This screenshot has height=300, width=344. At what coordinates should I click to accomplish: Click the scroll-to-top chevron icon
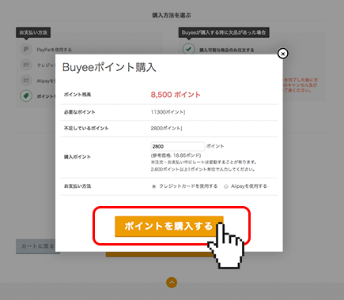tap(172, 283)
